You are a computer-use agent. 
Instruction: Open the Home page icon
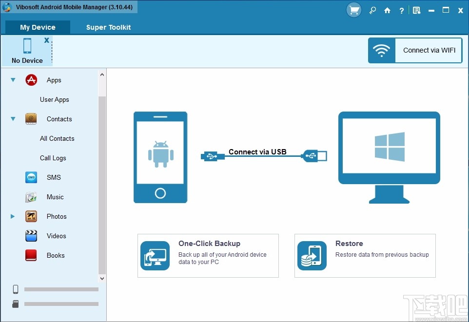pyautogui.click(x=387, y=10)
